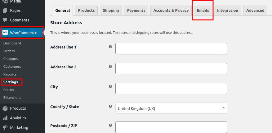272x133 pixels.
Task: Open the Orders submenu link
Action: click(x=9, y=51)
